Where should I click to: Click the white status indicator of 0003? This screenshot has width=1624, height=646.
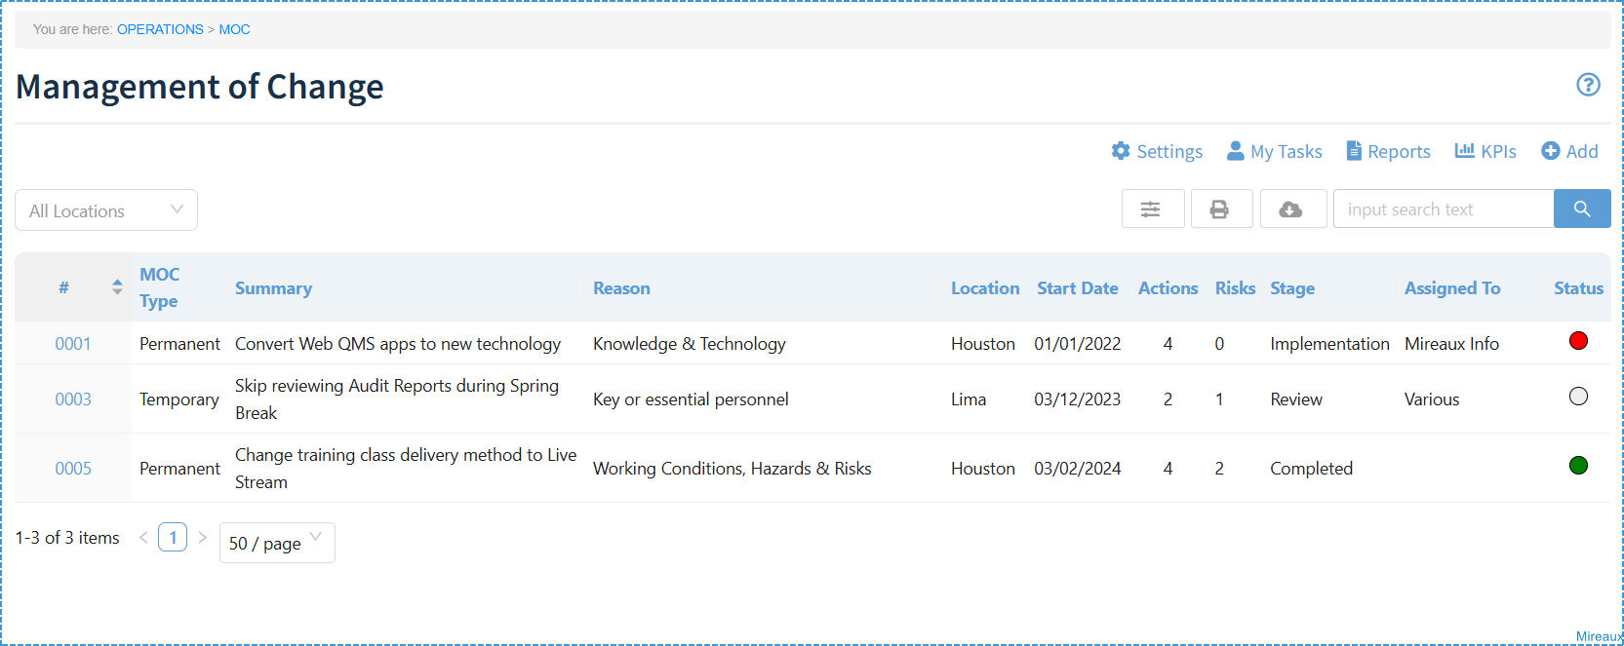pyautogui.click(x=1578, y=397)
